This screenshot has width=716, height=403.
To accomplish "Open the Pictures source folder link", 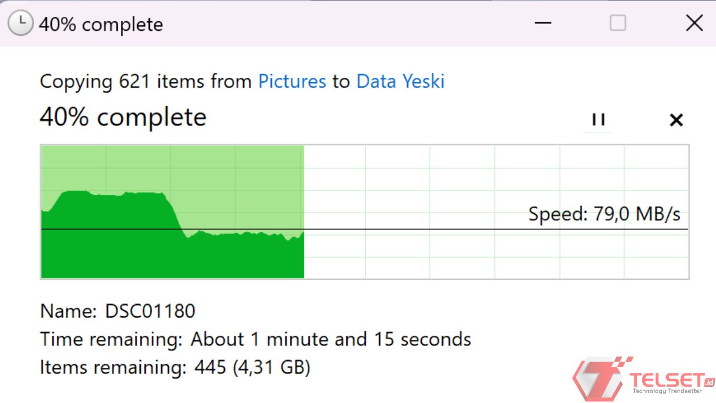I will 291,82.
